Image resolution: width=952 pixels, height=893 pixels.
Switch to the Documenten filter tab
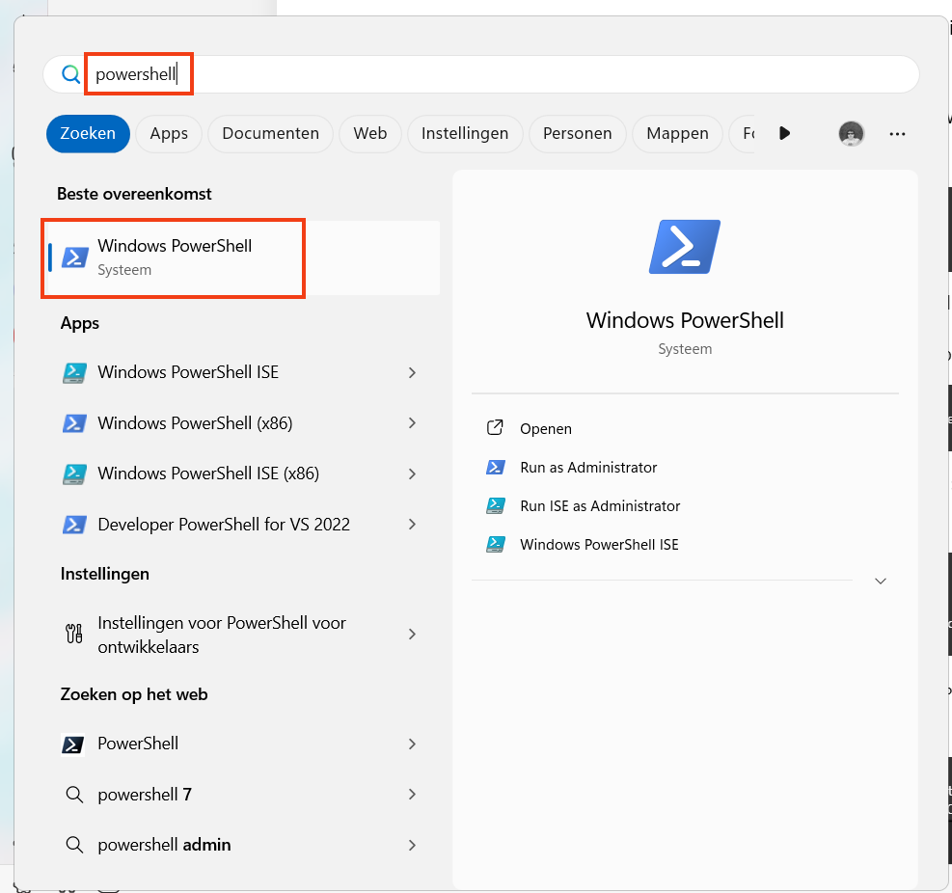coord(271,133)
